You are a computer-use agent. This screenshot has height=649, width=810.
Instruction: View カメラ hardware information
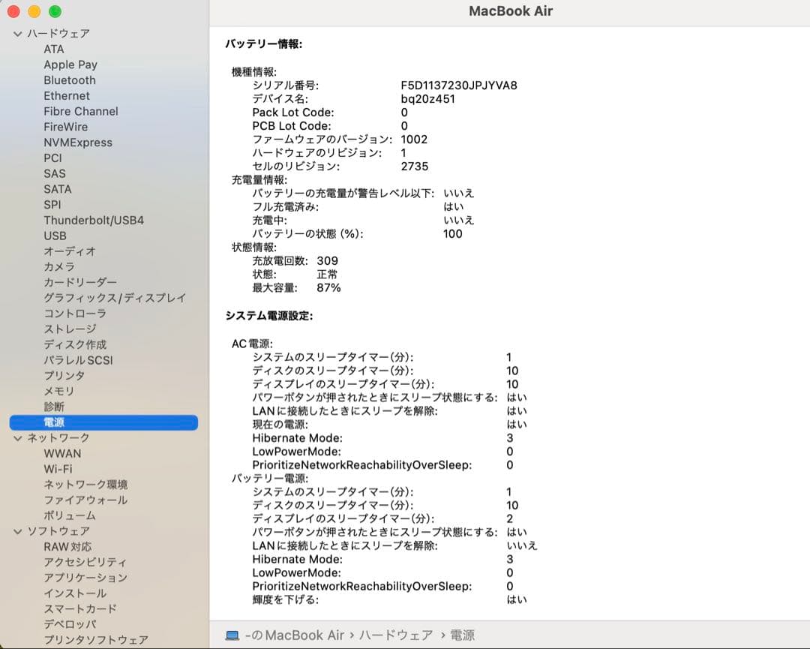(x=60, y=266)
